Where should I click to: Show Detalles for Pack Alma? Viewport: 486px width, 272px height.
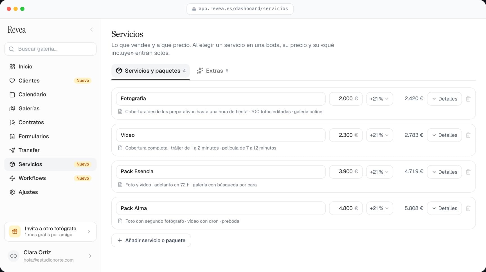tap(444, 208)
